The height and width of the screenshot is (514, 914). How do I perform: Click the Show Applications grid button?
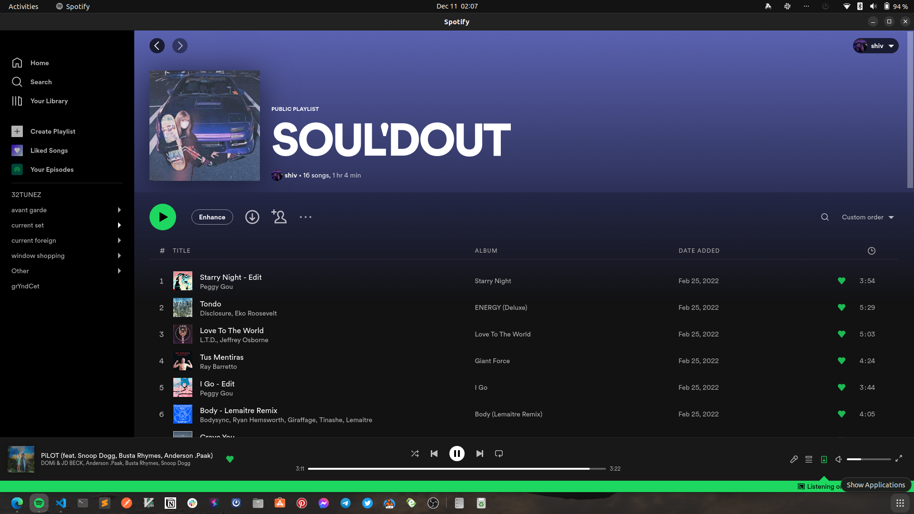900,503
